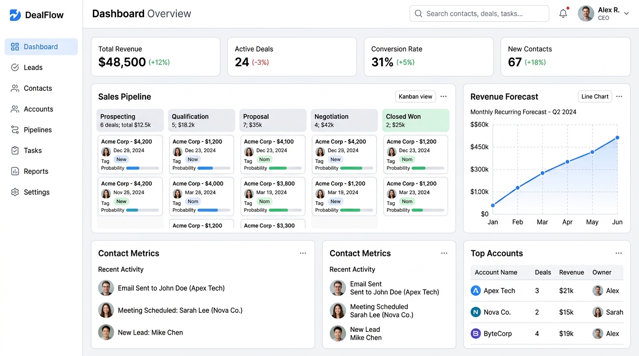Click the Pipelines icon in sidebar
This screenshot has width=639, height=356.
point(15,130)
